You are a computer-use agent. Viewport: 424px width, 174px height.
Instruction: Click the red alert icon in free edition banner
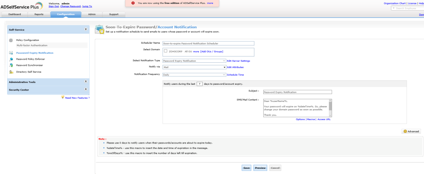coord(133,3)
